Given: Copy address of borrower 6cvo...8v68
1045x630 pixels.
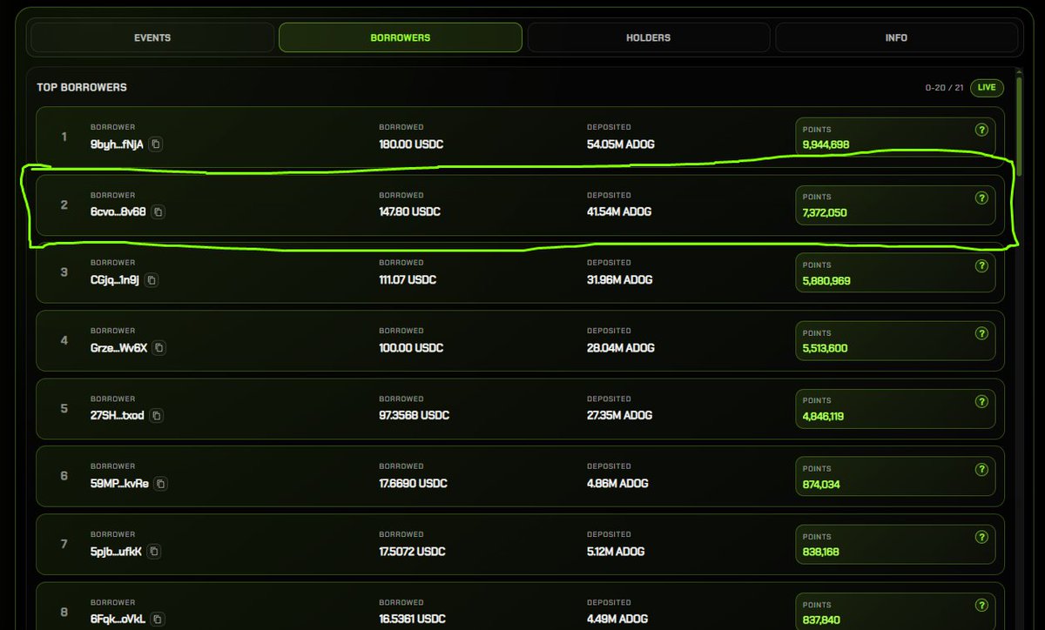Looking at the screenshot, I should (158, 211).
